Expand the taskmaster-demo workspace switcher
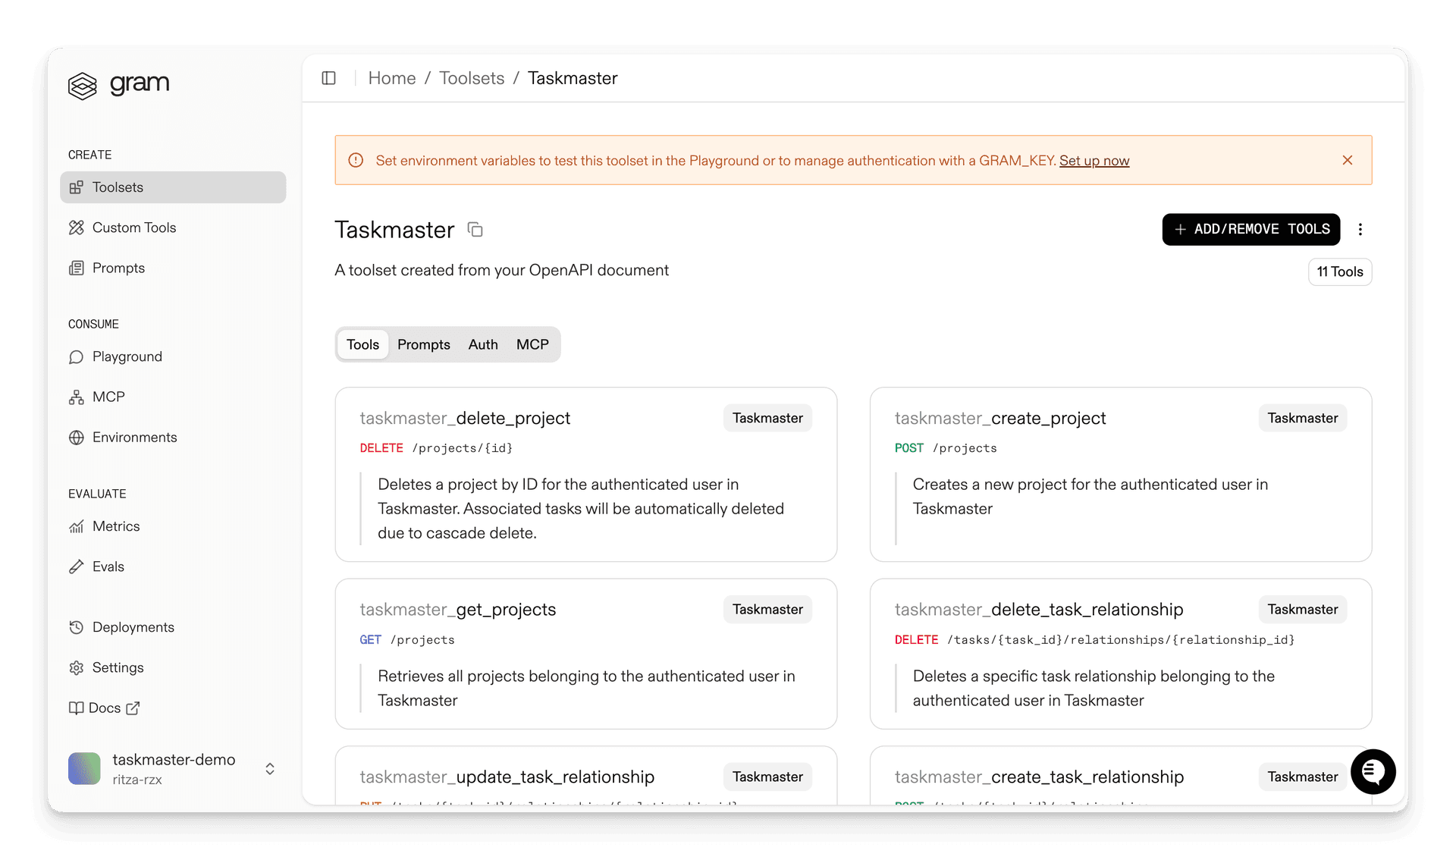The height and width of the screenshot is (860, 1456). [269, 768]
